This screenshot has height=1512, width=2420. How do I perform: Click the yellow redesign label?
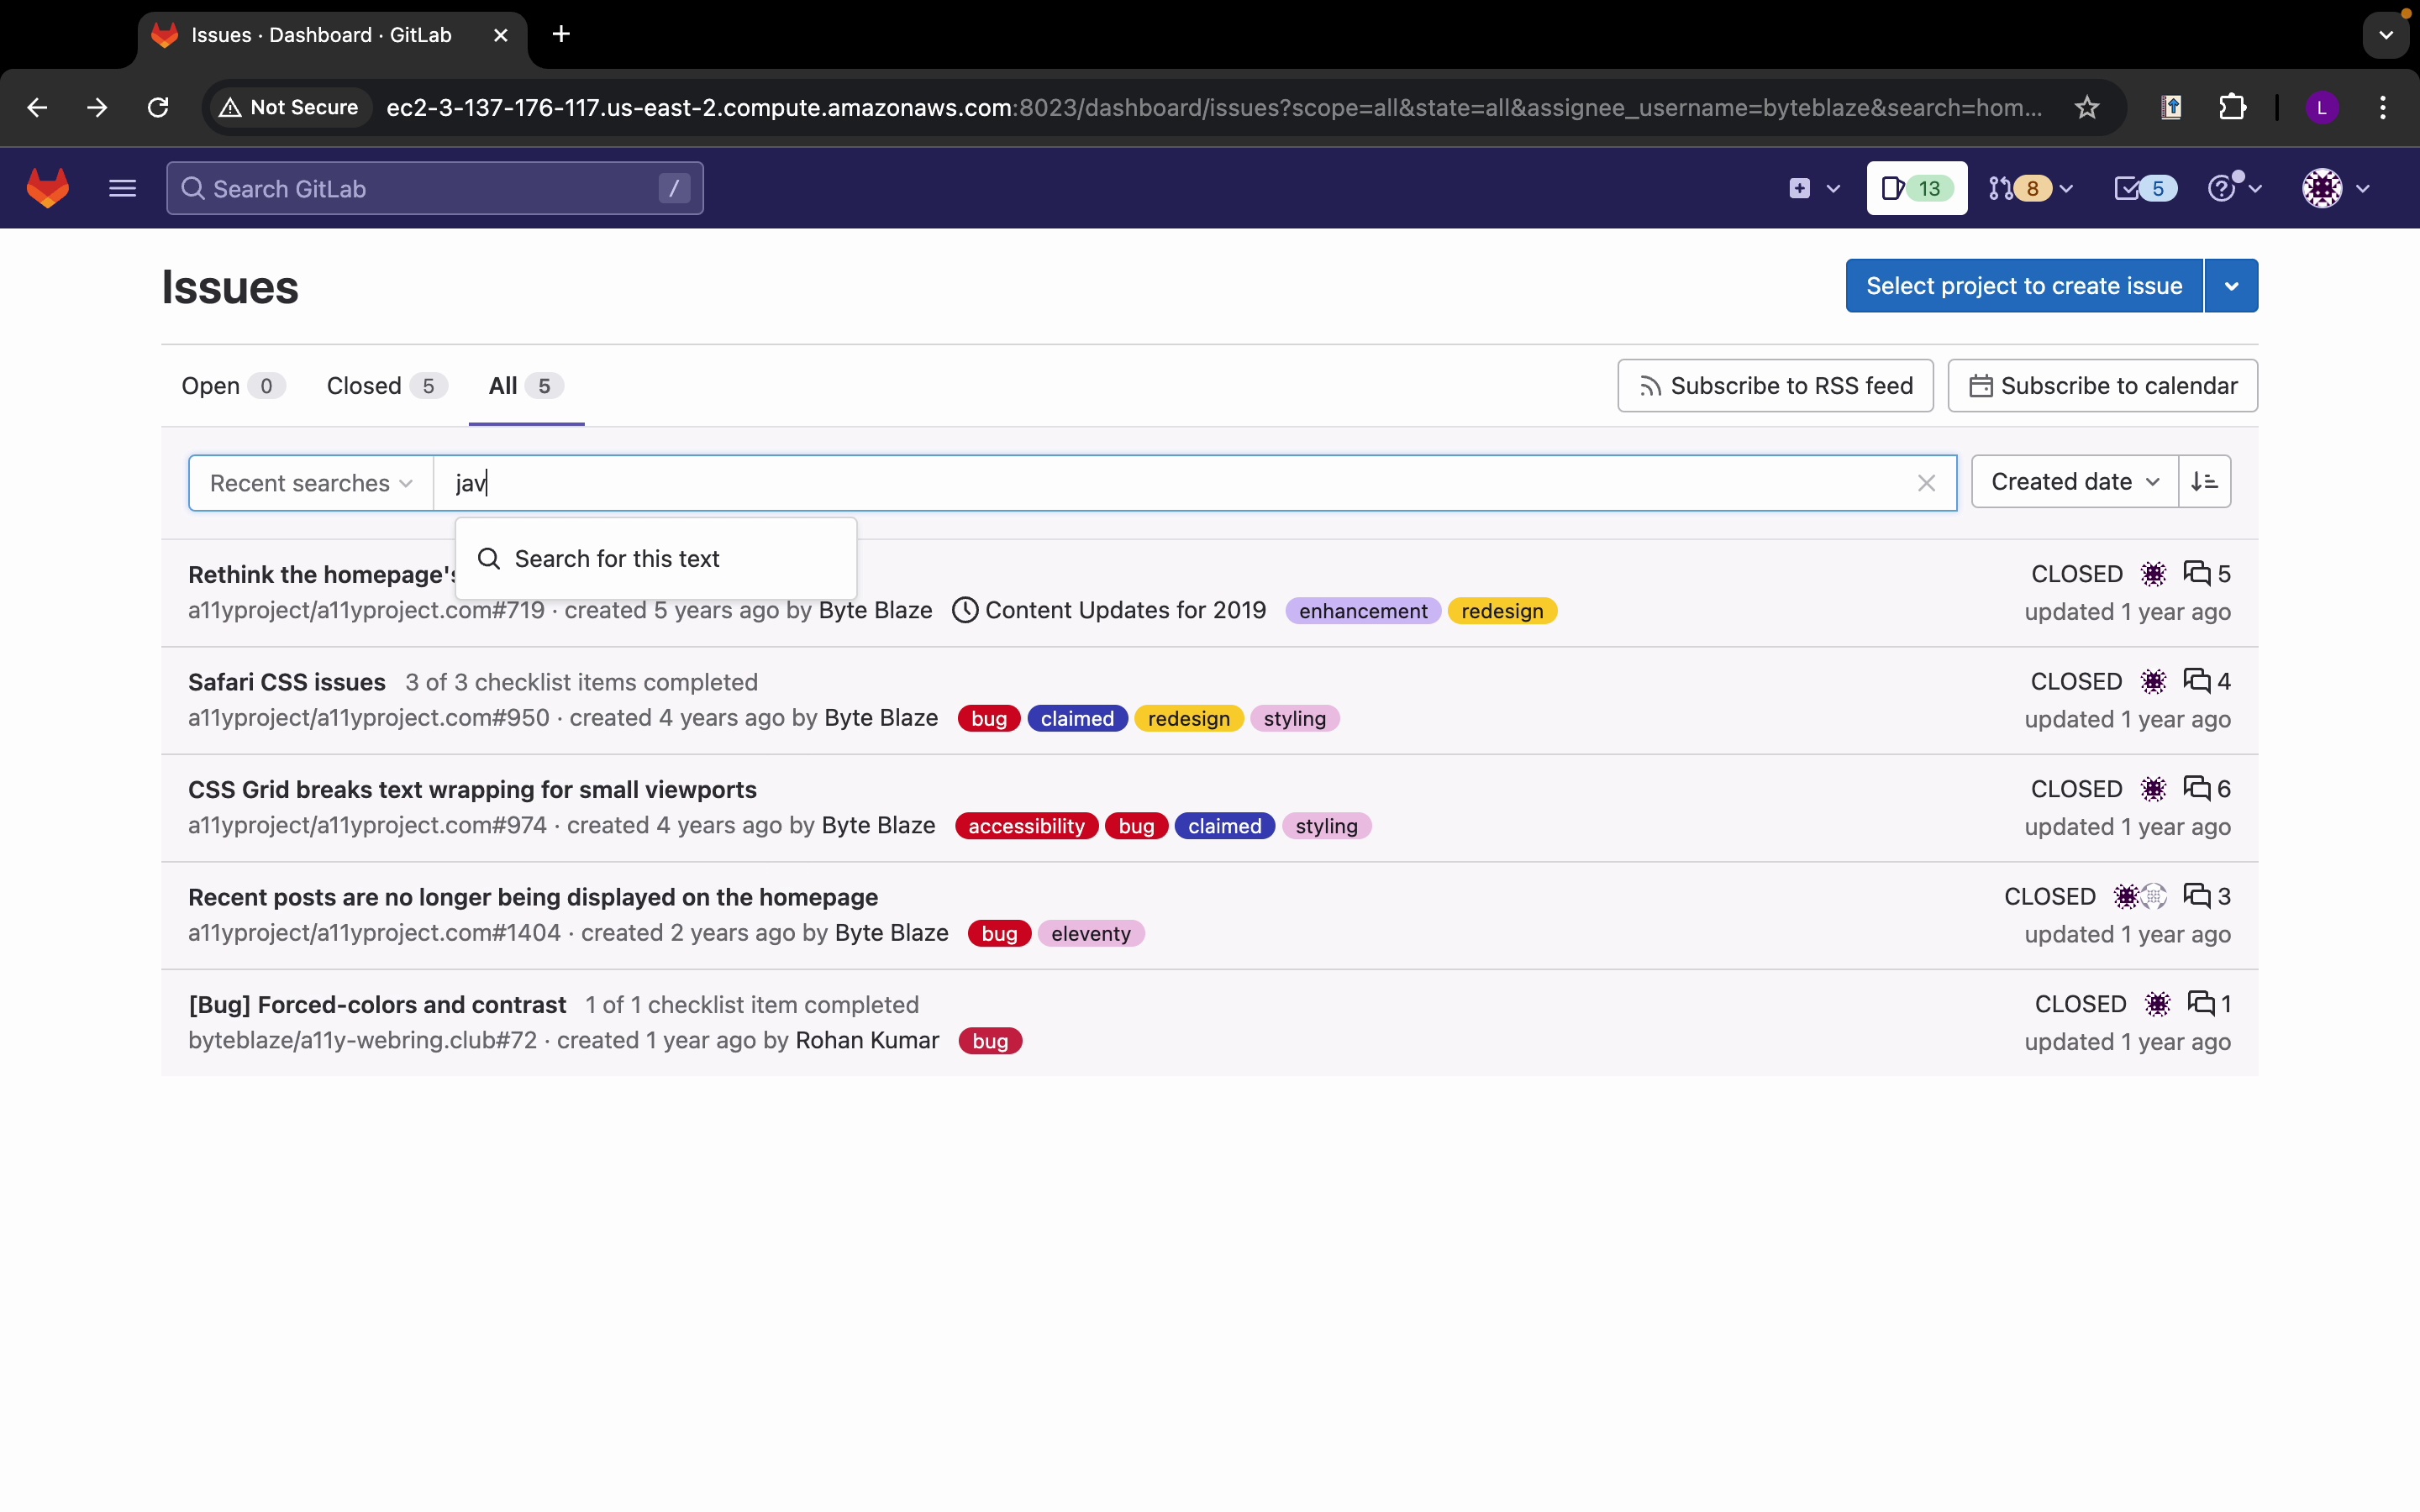tap(1501, 611)
